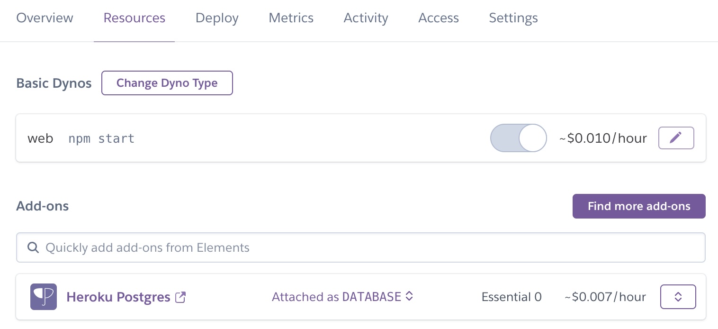Click the Heroku Postgres logo icon
718x329 pixels.
point(44,297)
